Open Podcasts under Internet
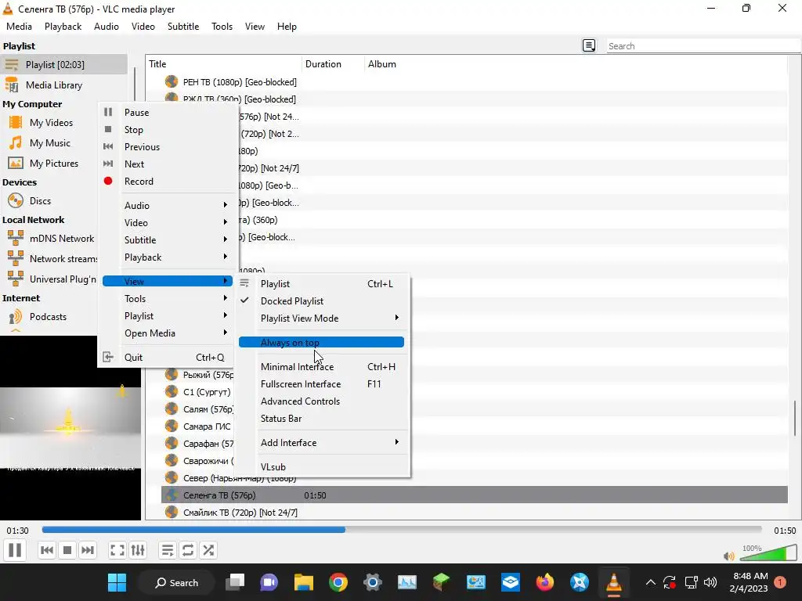The height and width of the screenshot is (601, 802). pos(48,317)
